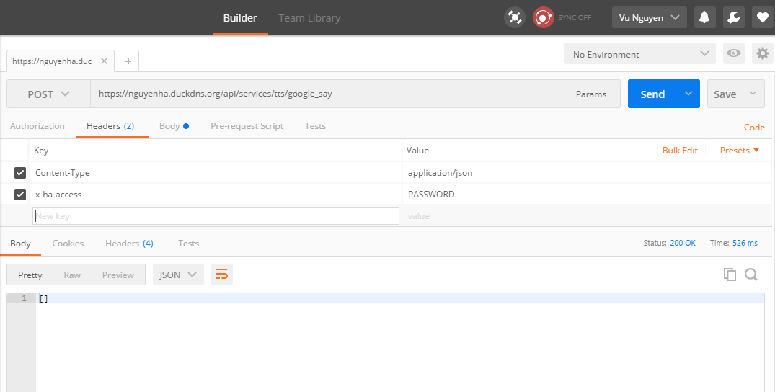
Task: Click the request URL field
Action: click(x=326, y=94)
